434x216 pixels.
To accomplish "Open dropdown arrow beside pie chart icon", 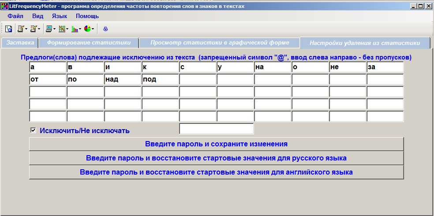I will [x=93, y=29].
